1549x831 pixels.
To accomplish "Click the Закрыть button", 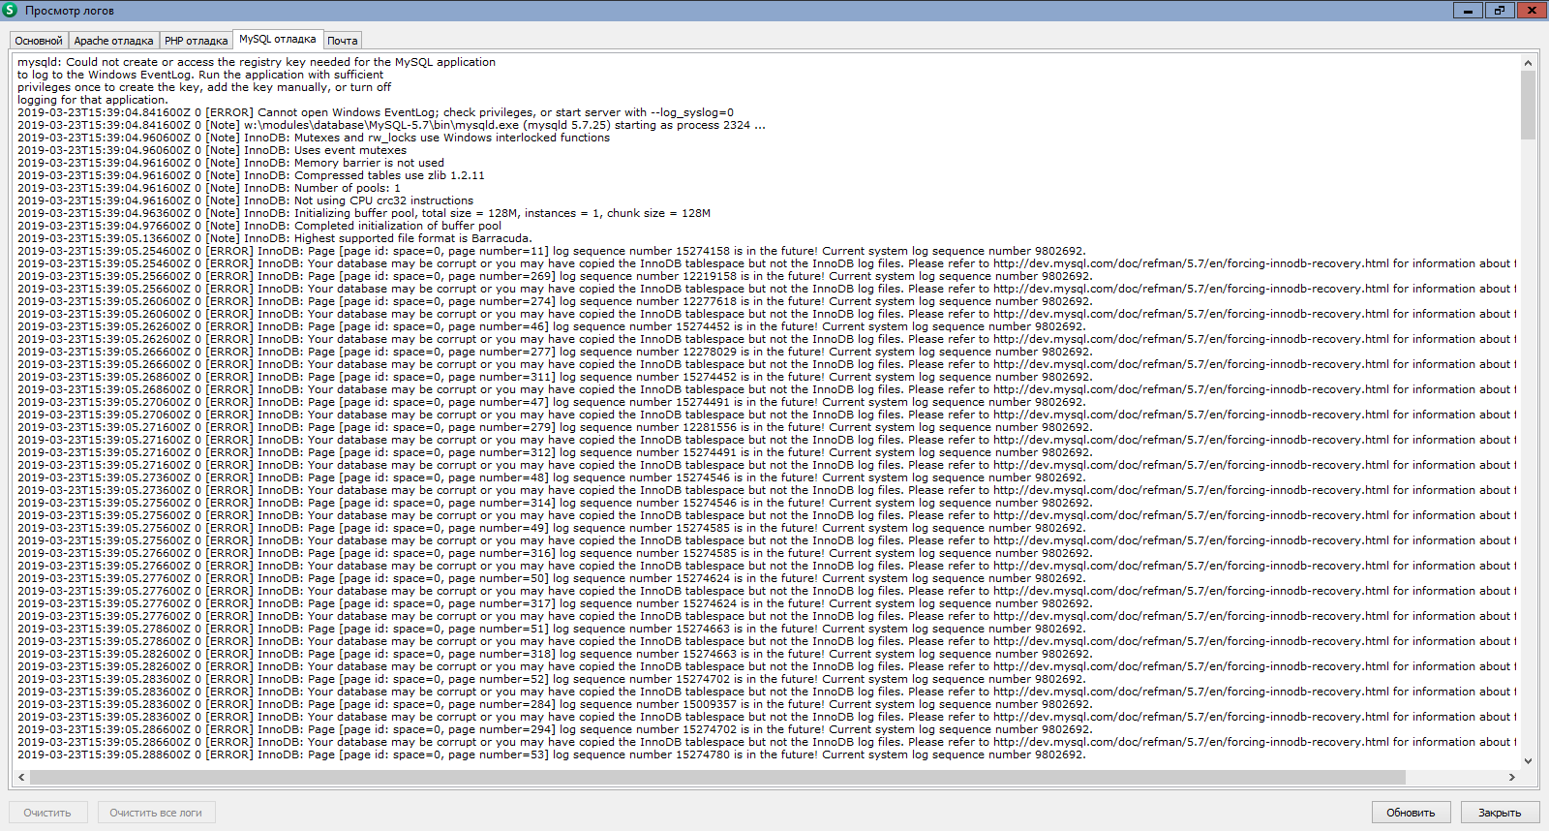I will [1500, 813].
